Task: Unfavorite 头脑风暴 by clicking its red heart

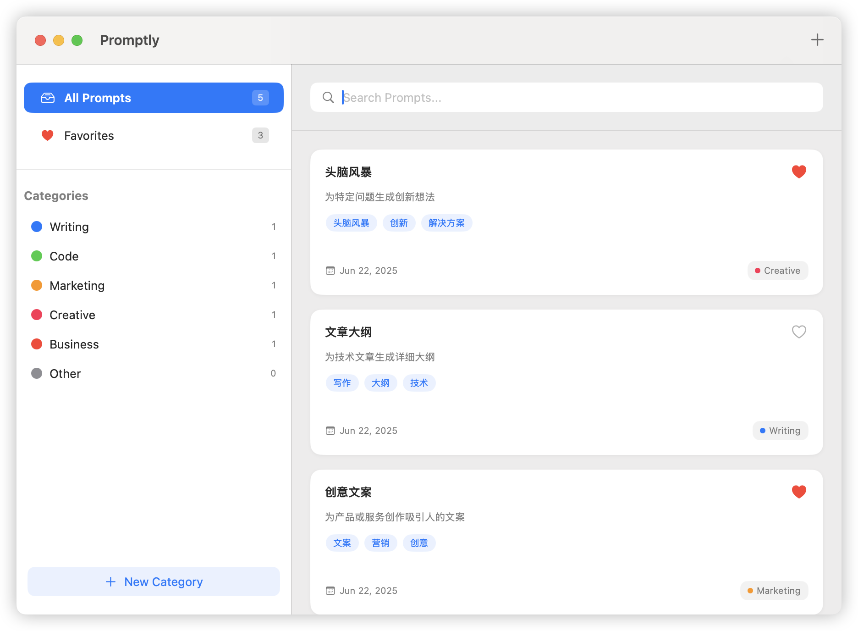Action: [x=799, y=172]
